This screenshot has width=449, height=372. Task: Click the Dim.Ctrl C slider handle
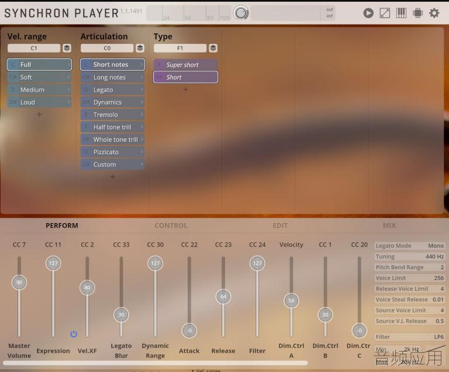pyautogui.click(x=360, y=331)
